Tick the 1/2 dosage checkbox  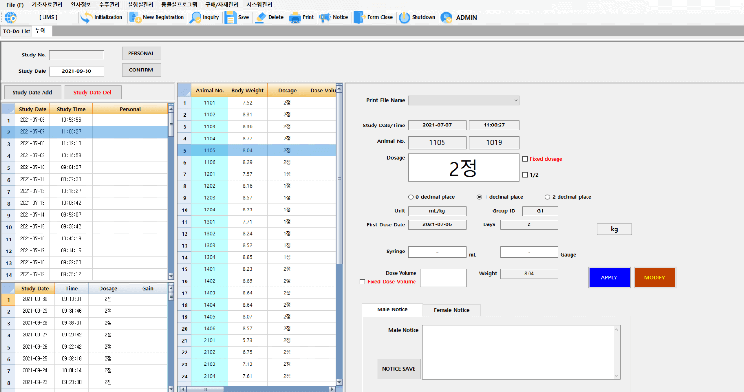pyautogui.click(x=525, y=175)
